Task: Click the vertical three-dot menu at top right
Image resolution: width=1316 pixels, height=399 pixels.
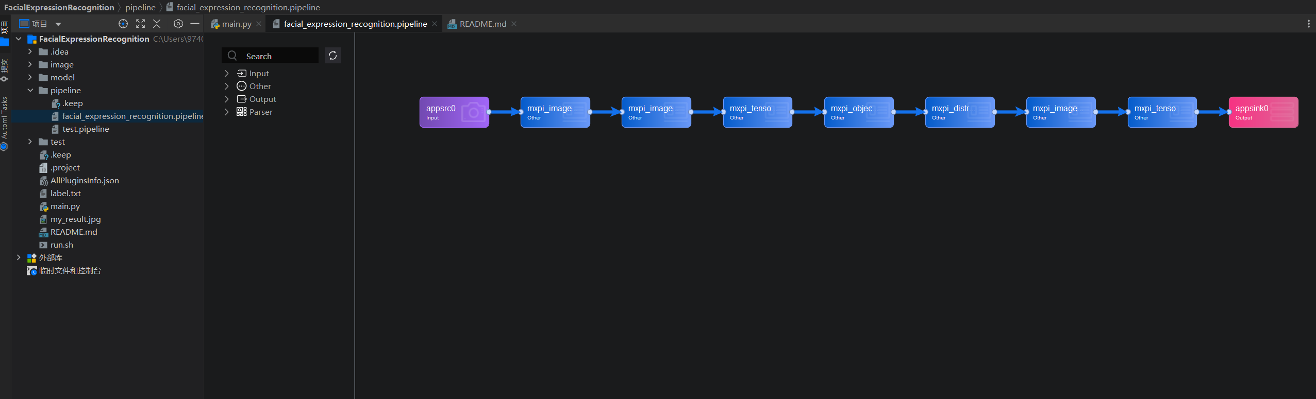Action: [1308, 24]
